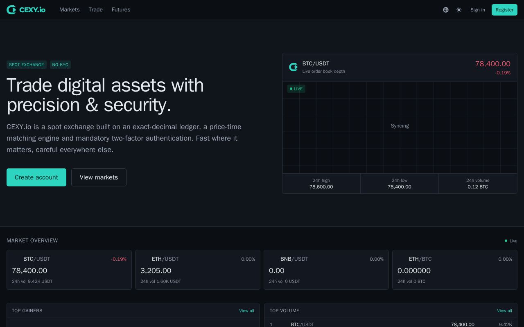Image resolution: width=524 pixels, height=327 pixels.
Task: Click the Create account button
Action: (x=36, y=177)
